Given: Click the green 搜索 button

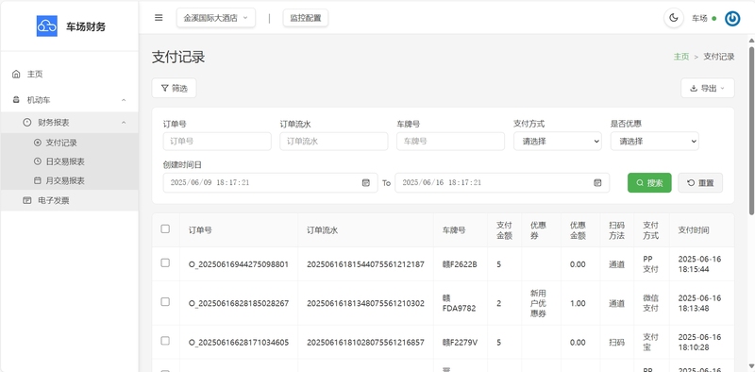Looking at the screenshot, I should [649, 182].
